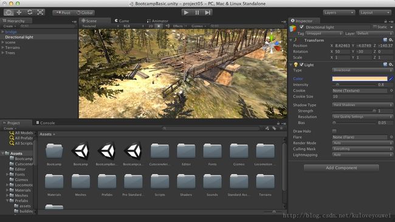Pick Flare object selector circle
The width and height of the screenshot is (395, 222).
[x=391, y=137]
